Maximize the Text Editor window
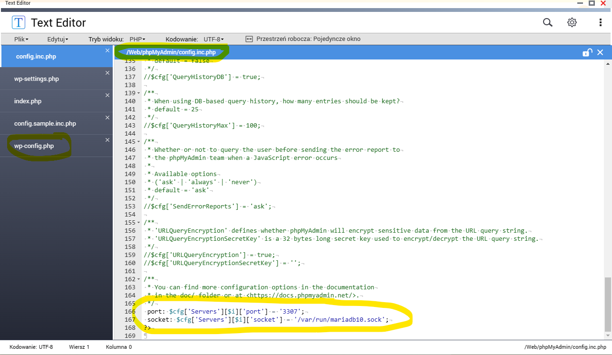Image resolution: width=612 pixels, height=355 pixels. (592, 3)
